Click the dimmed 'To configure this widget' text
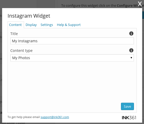This screenshot has height=124, width=144. click(x=89, y=6)
